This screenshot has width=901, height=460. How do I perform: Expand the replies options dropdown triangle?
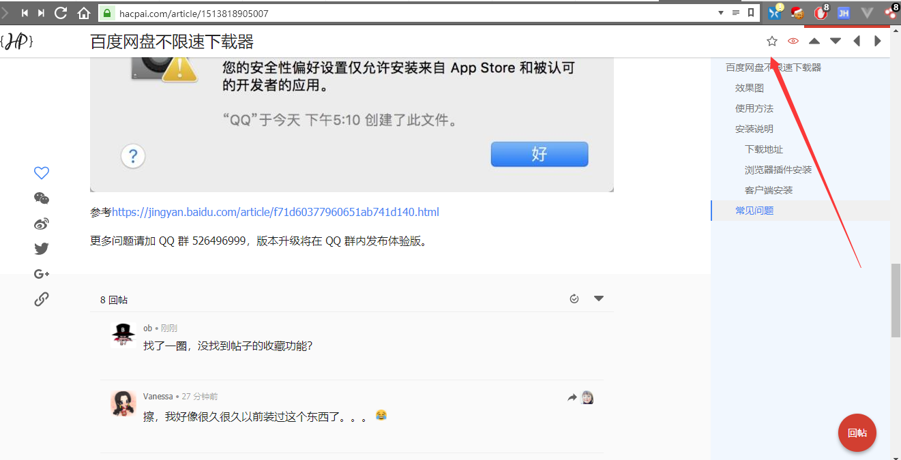tap(599, 298)
